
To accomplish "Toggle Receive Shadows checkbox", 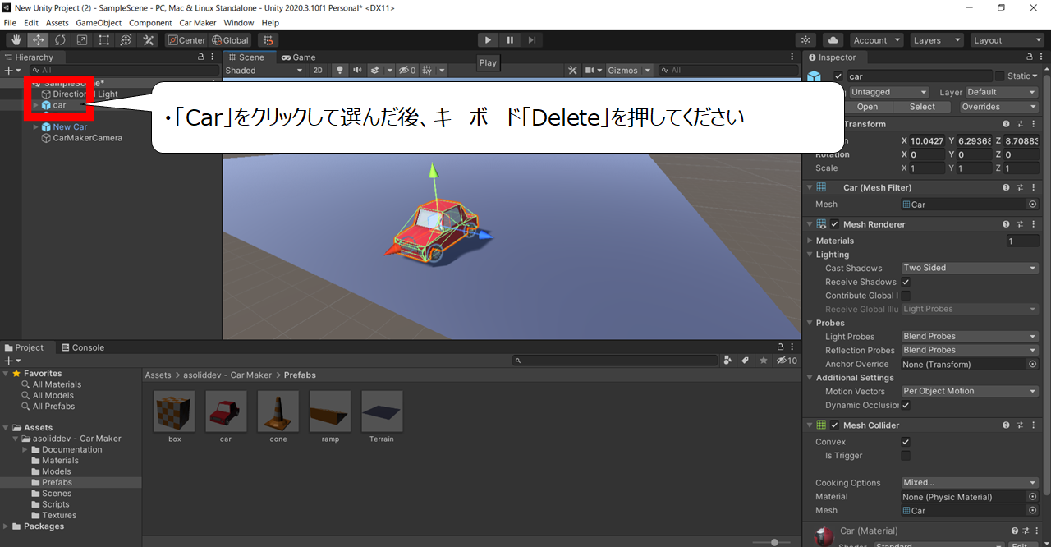I will pos(906,282).
